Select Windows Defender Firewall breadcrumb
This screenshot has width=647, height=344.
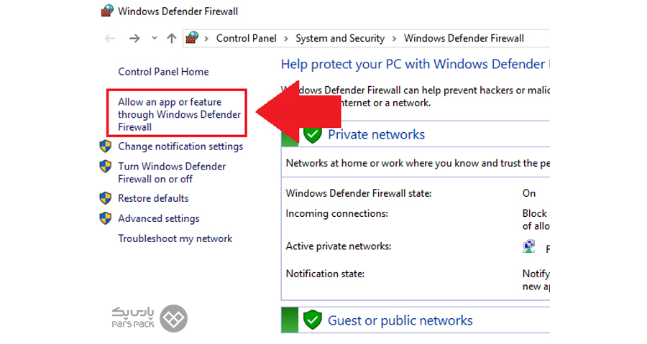[x=464, y=38]
